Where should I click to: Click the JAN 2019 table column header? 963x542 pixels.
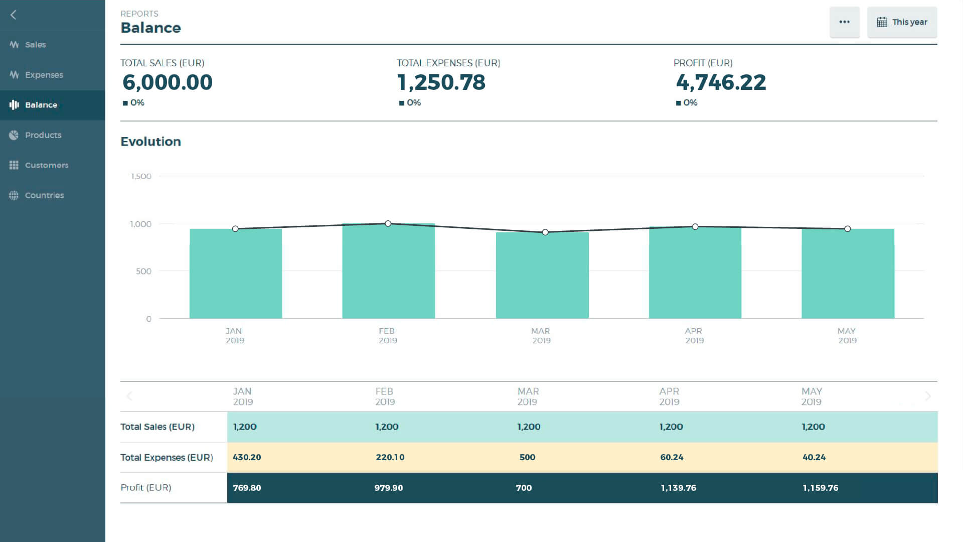tap(243, 396)
